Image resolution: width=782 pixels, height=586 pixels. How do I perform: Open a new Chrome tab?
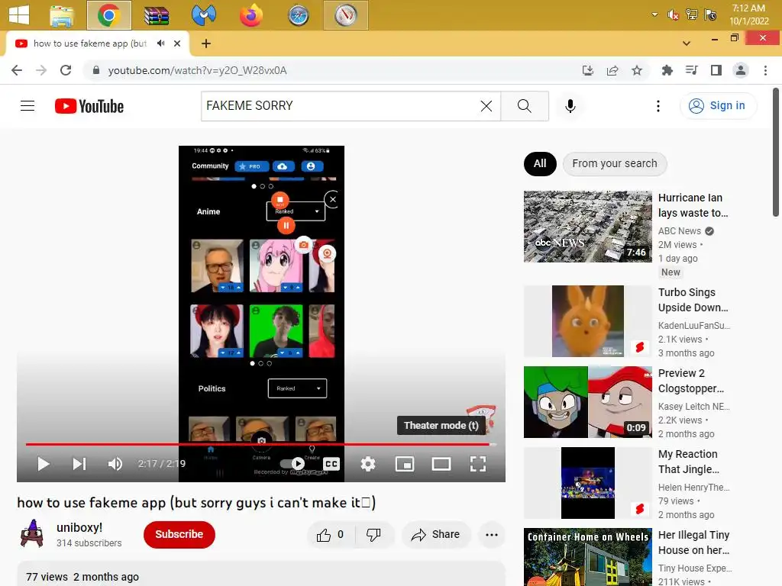206,43
